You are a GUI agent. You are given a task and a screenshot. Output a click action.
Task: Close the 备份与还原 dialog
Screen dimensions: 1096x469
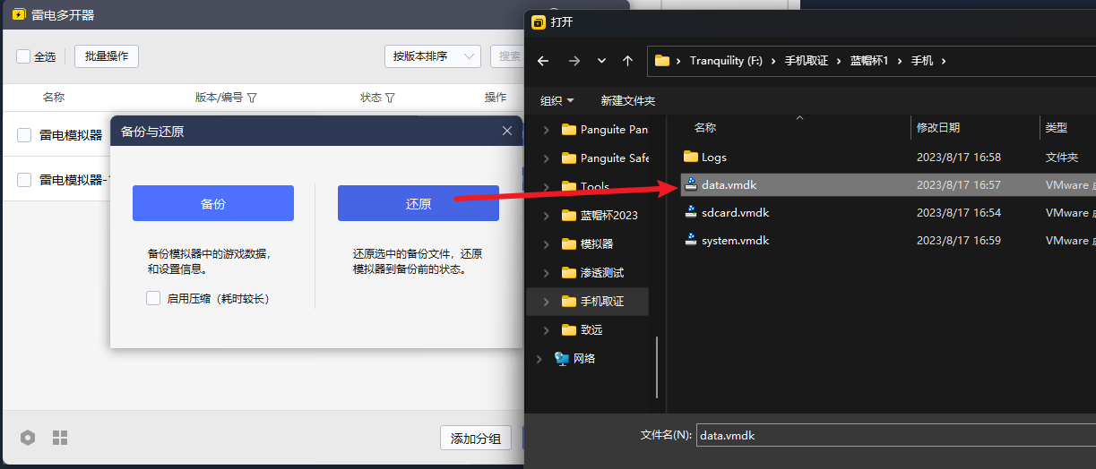pos(507,132)
